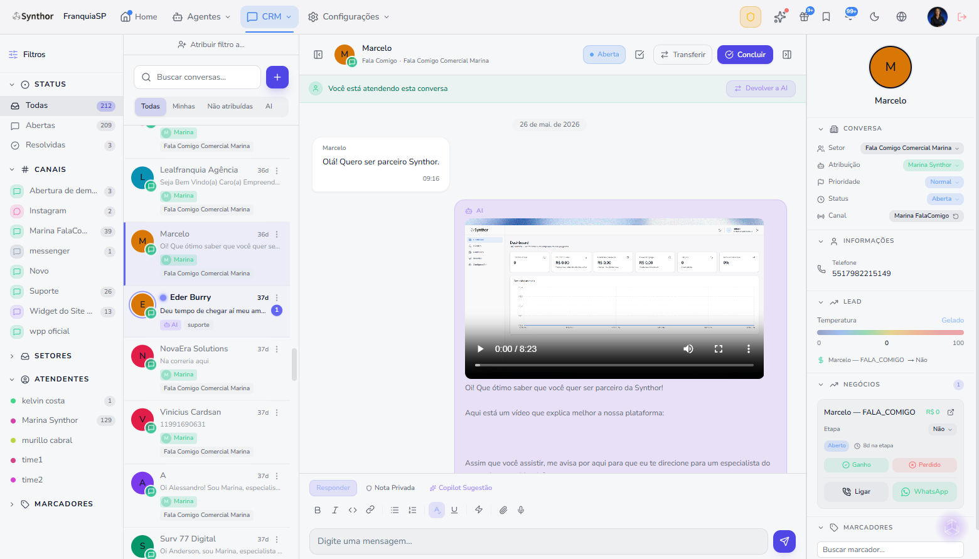Click the lead temperature gradient bar
Screen dimensions: 979x559
(891, 333)
